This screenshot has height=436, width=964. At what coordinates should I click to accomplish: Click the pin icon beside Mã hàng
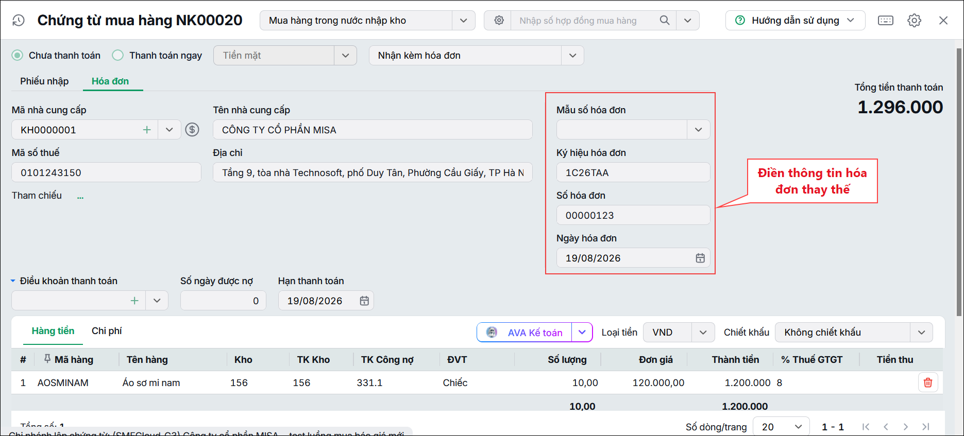click(47, 359)
